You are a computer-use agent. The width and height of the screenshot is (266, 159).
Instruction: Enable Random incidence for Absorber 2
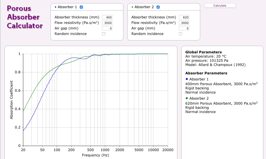click(180, 34)
